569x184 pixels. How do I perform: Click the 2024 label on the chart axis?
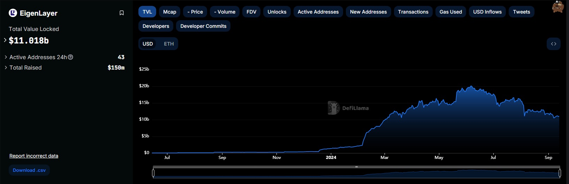pos(331,158)
